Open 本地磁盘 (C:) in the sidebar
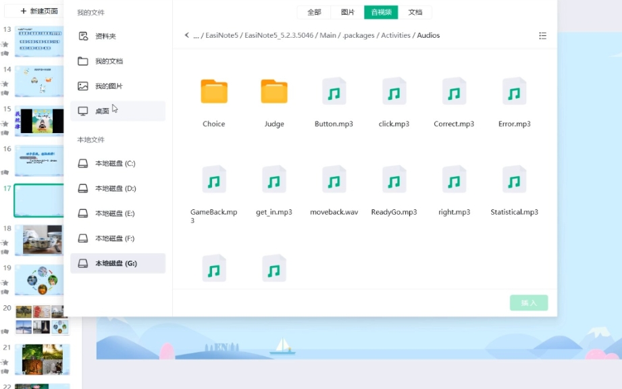622x389 pixels. pyautogui.click(x=115, y=163)
